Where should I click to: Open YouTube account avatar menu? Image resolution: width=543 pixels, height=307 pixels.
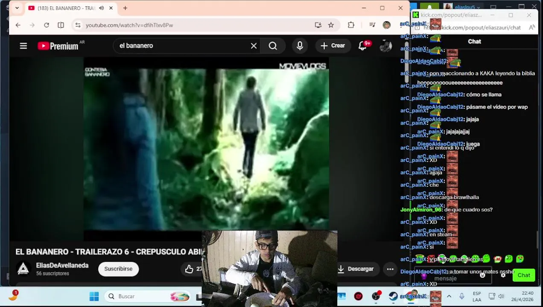385,46
